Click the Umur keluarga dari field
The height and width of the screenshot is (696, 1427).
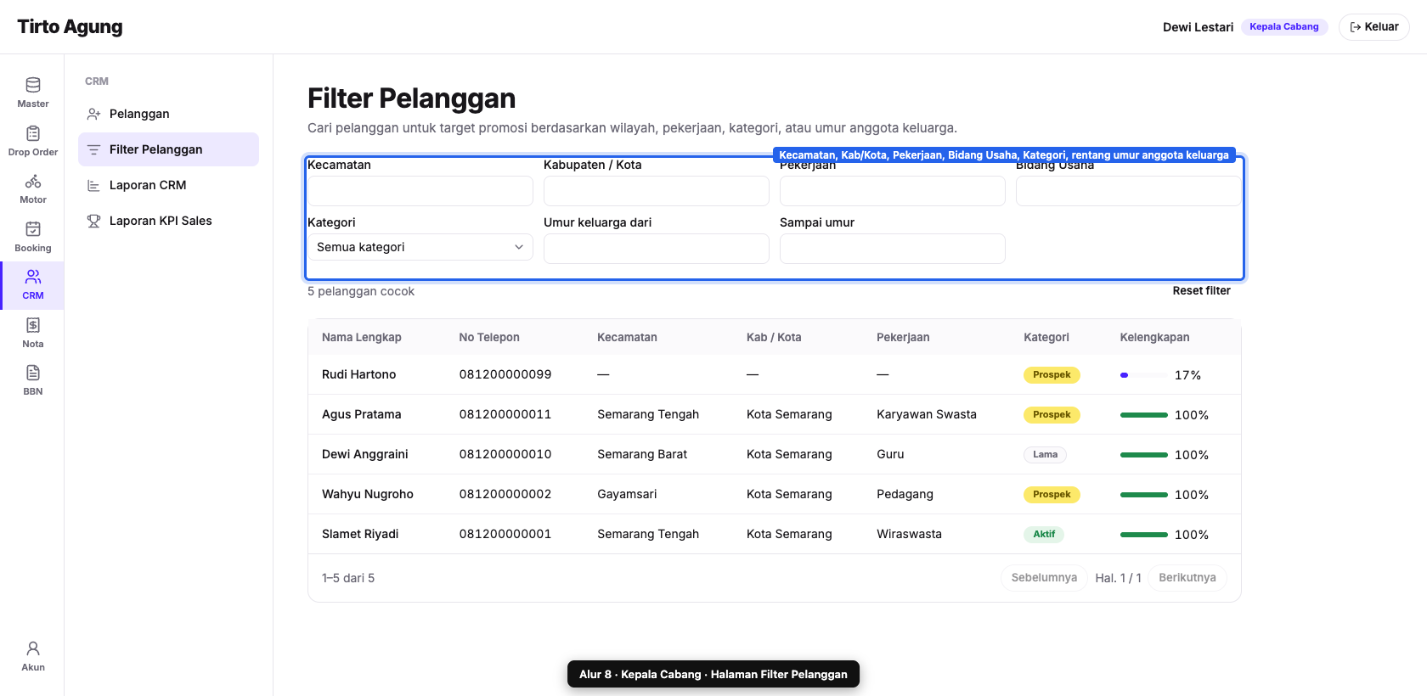tap(657, 249)
